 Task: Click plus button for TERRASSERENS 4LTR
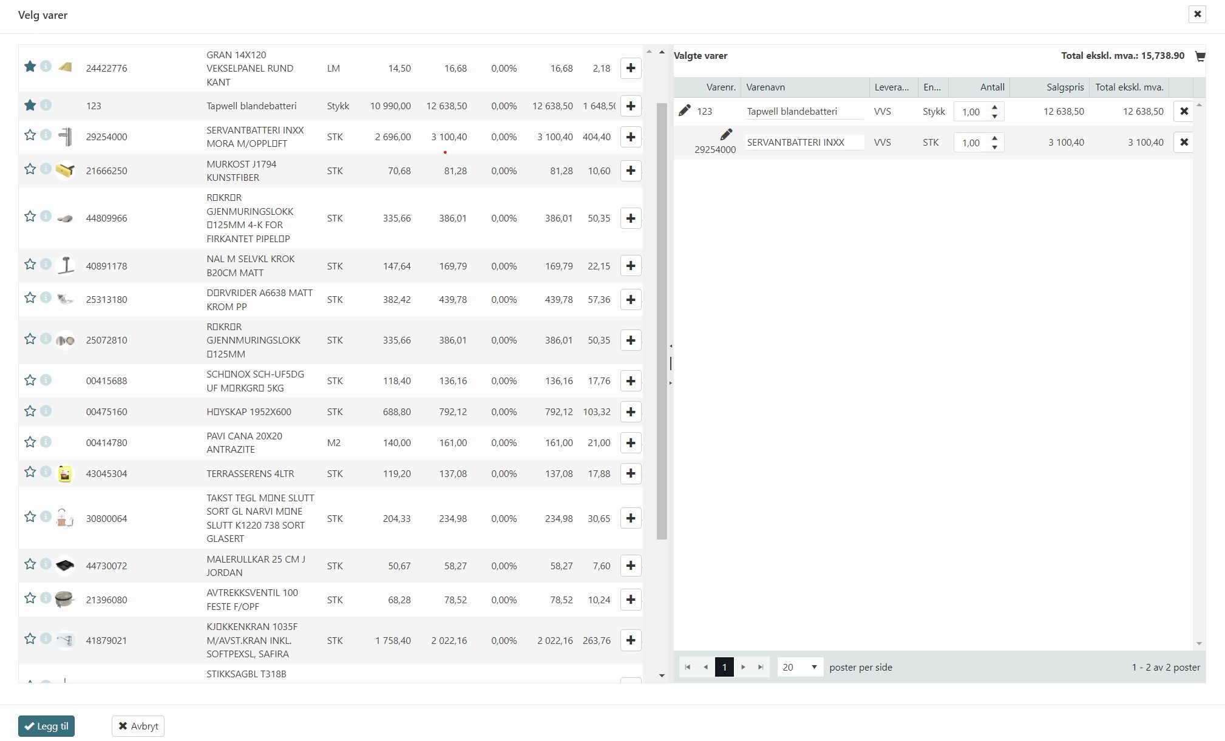(631, 473)
